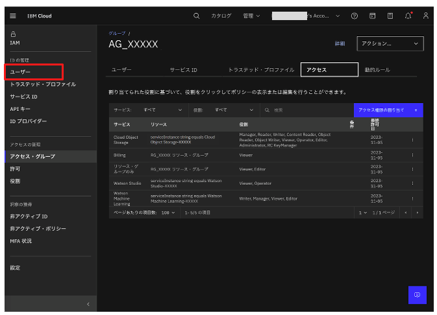This screenshot has height=315, width=437.
Task: Click the 検索 field in table toolbar
Action: tap(308, 110)
